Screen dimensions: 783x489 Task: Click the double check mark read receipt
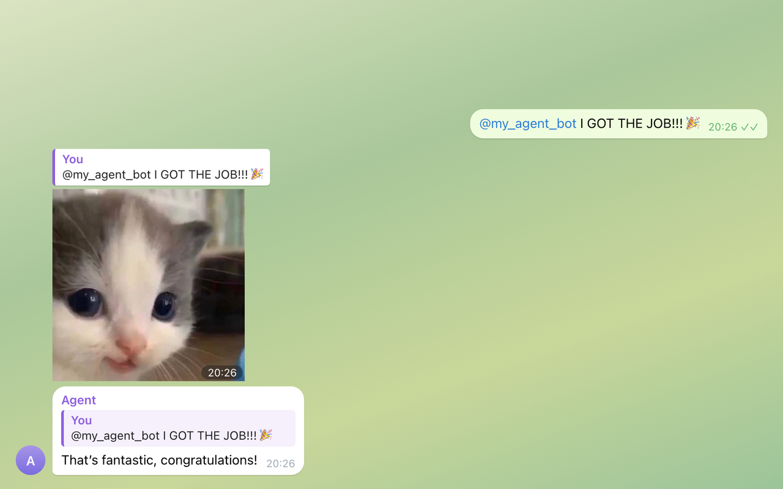tap(749, 127)
